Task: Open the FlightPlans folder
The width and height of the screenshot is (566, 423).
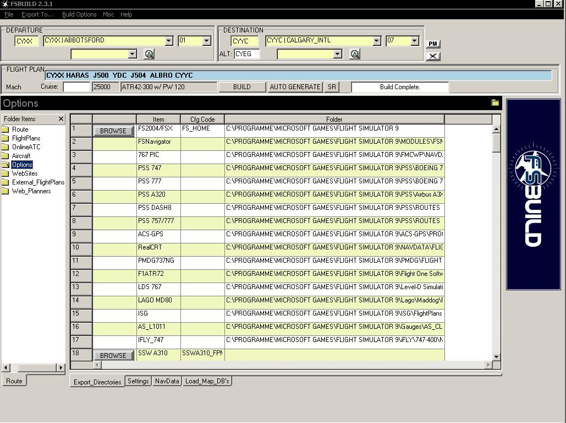Action: click(x=26, y=138)
